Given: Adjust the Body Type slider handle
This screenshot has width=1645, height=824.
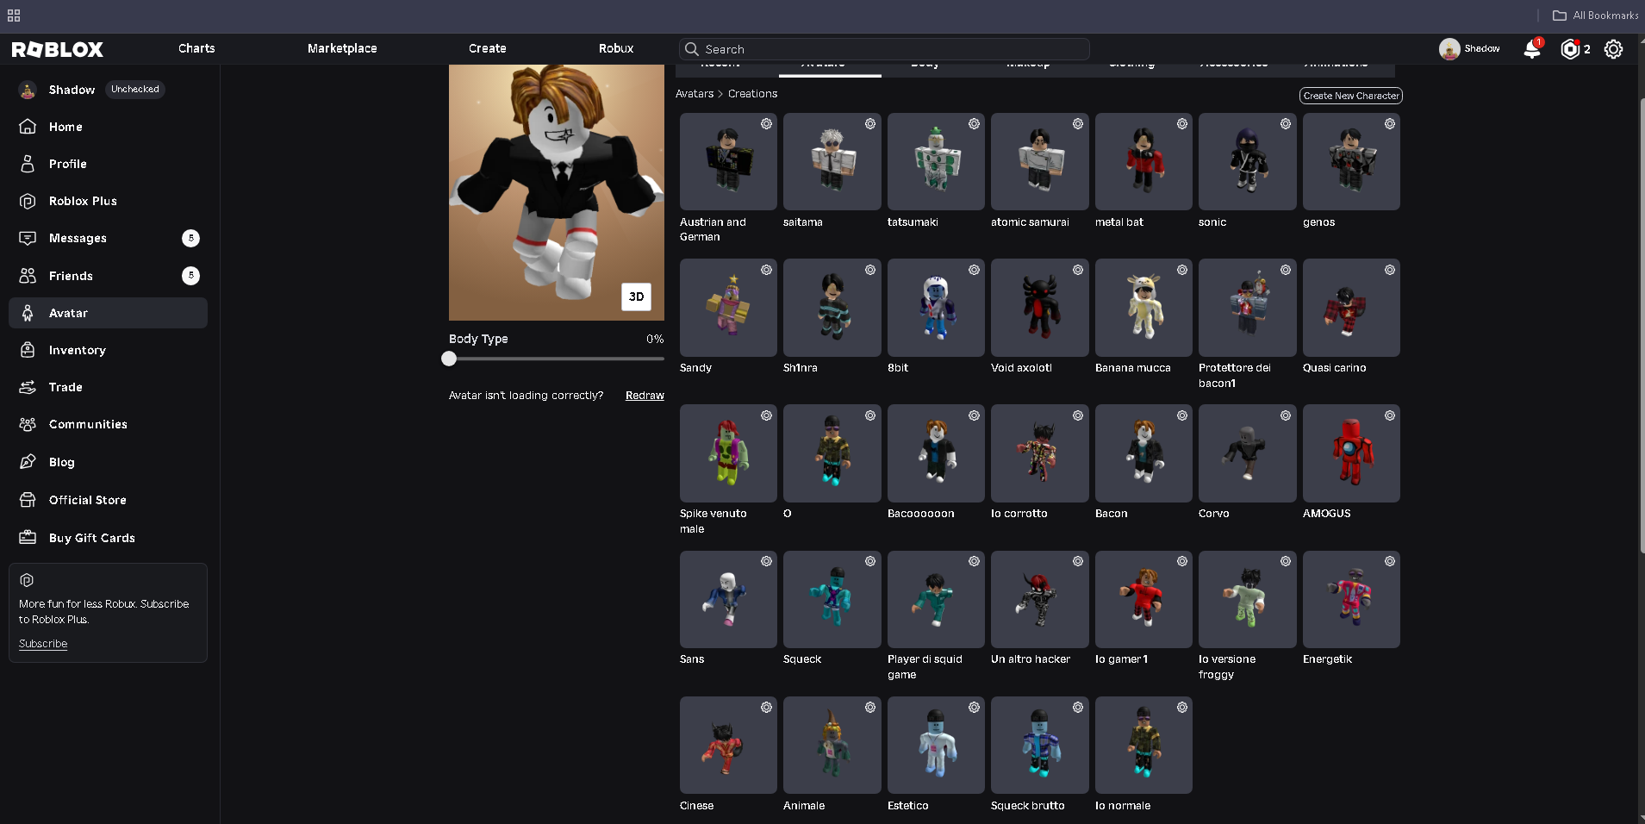Looking at the screenshot, I should click(x=449, y=359).
